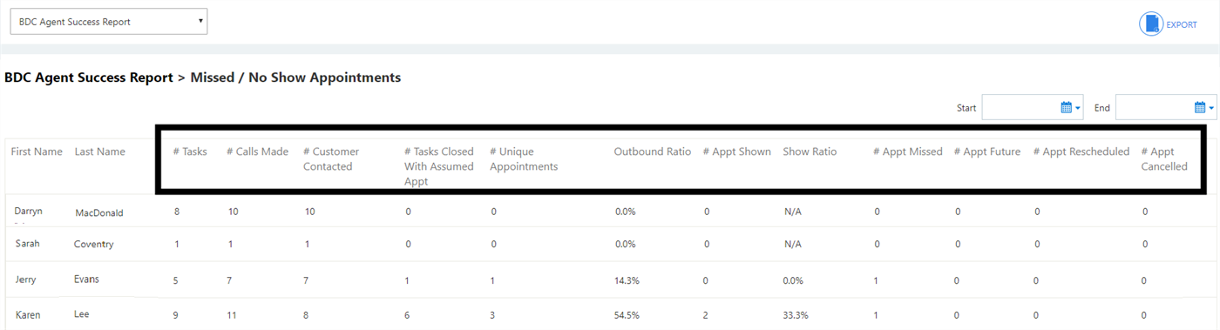This screenshot has height=330, width=1220.
Task: Sort by the First Name column header
Action: coord(37,152)
